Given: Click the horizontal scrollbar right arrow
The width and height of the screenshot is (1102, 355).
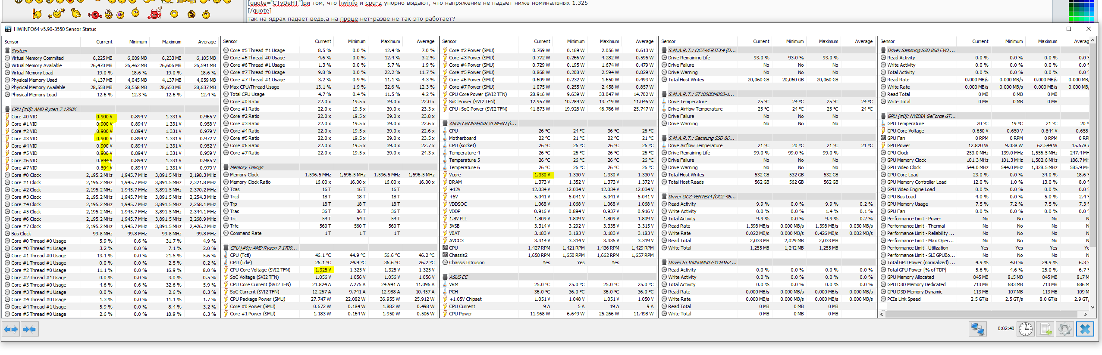Looking at the screenshot, I should [1085, 314].
